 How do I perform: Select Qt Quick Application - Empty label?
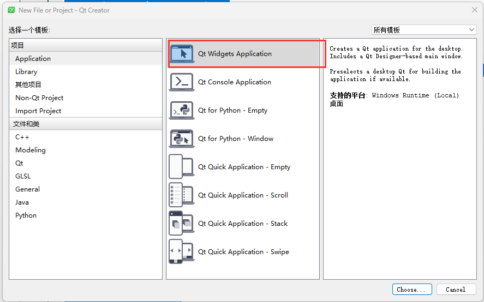click(244, 167)
